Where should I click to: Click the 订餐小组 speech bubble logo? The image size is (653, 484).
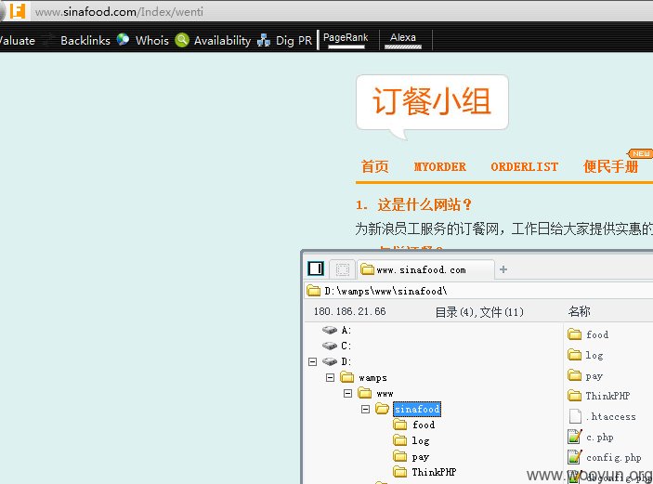(x=432, y=106)
